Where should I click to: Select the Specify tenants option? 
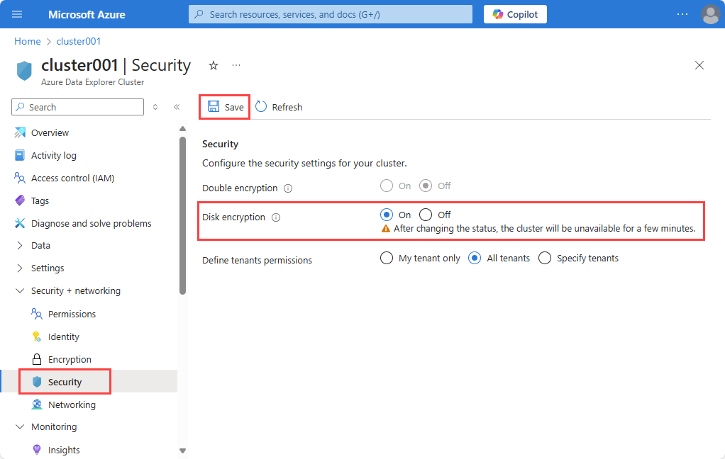tap(545, 258)
